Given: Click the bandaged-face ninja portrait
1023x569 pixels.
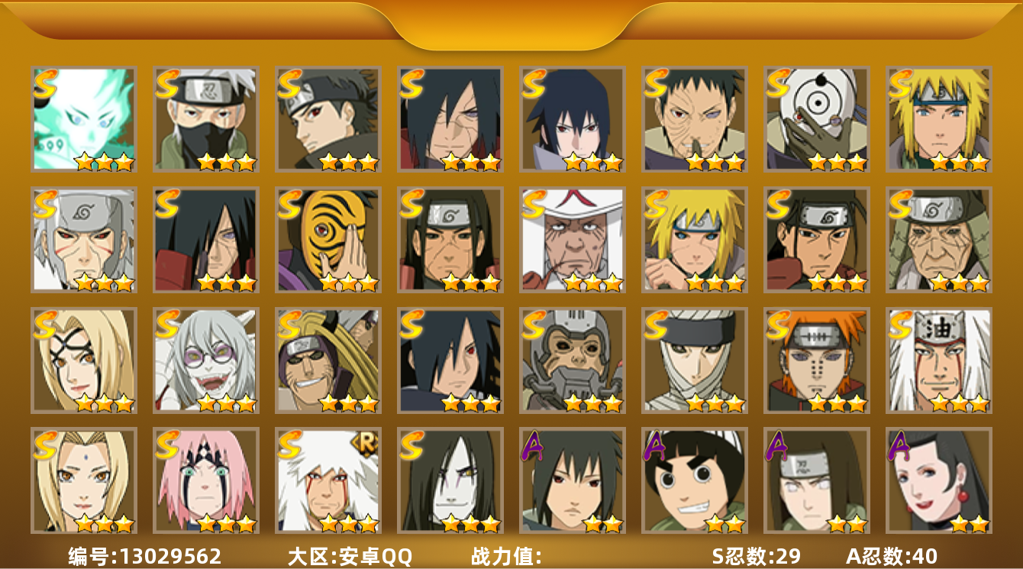Looking at the screenshot, I should click(695, 360).
